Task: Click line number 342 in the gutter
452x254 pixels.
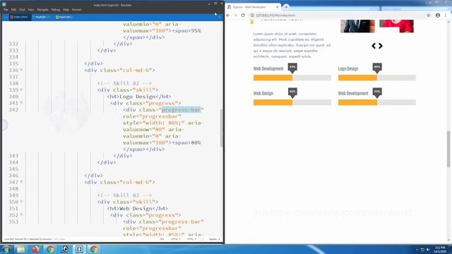Action: (13, 110)
